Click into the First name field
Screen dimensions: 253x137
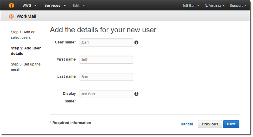(106, 60)
